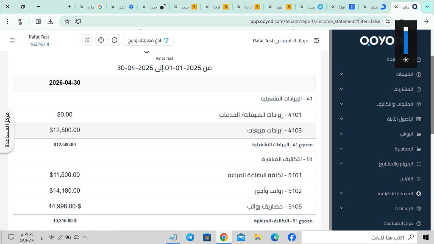Click the QOYOD logo
Viewport: 434px width, 244px height.
[x=381, y=41]
